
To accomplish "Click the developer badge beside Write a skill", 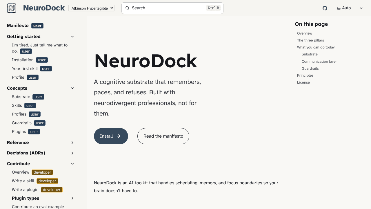I will (x=47, y=181).
